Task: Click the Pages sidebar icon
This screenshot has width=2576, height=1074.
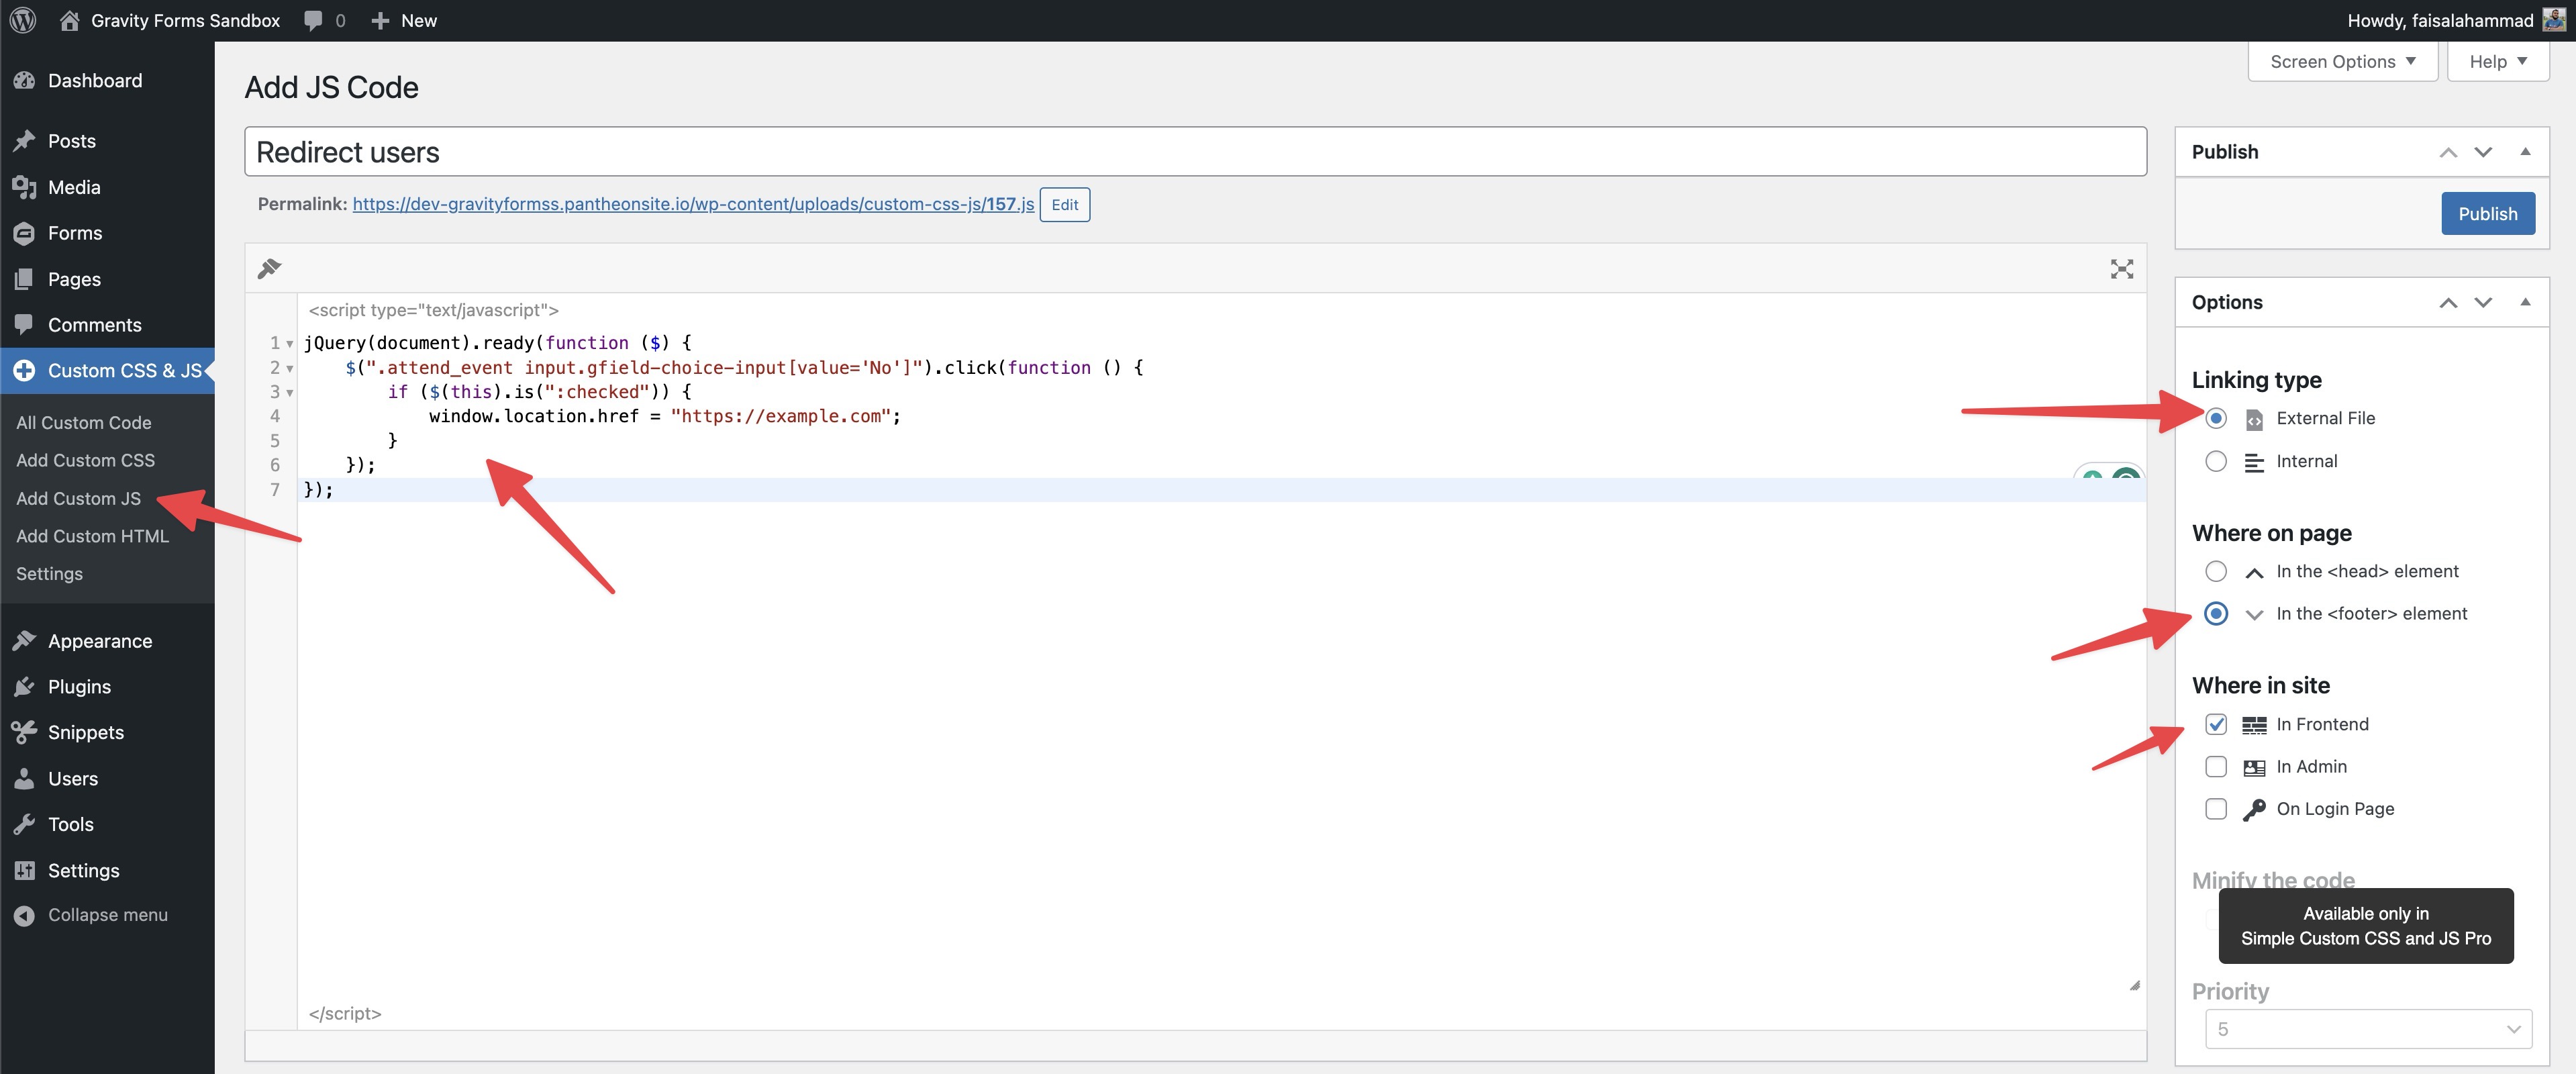Action: click(25, 279)
